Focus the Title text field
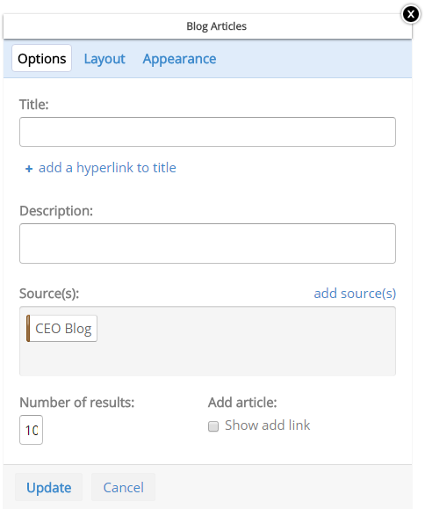425x509 pixels. pyautogui.click(x=207, y=132)
